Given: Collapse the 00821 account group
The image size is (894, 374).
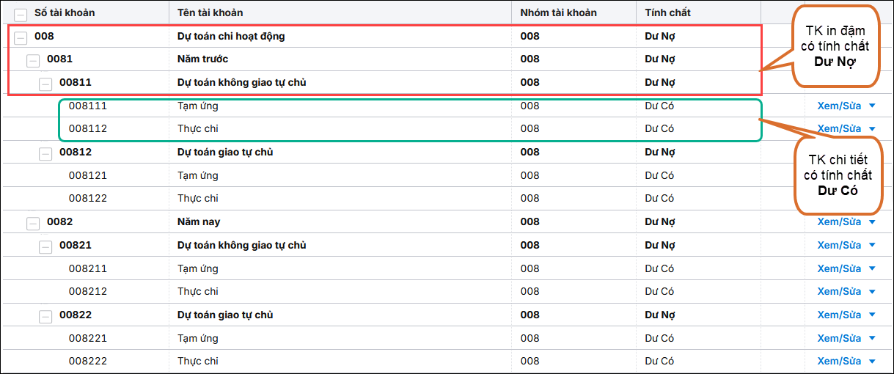Looking at the screenshot, I should [45, 246].
